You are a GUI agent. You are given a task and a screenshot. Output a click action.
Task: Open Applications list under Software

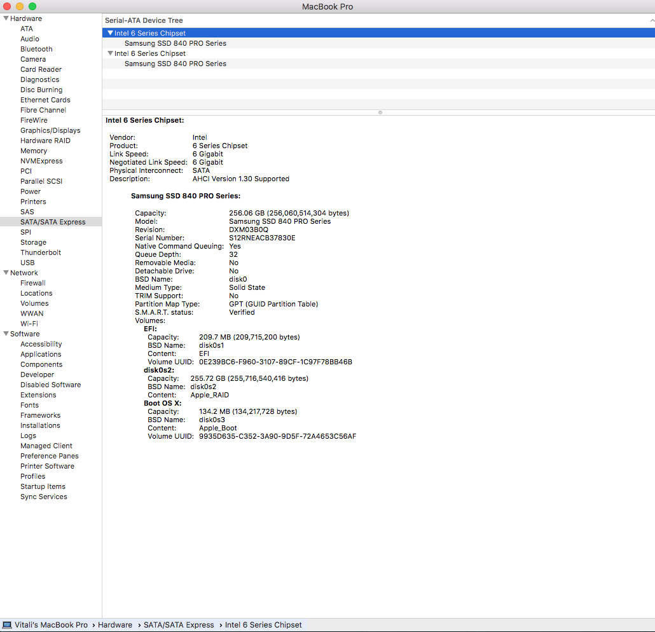click(41, 354)
